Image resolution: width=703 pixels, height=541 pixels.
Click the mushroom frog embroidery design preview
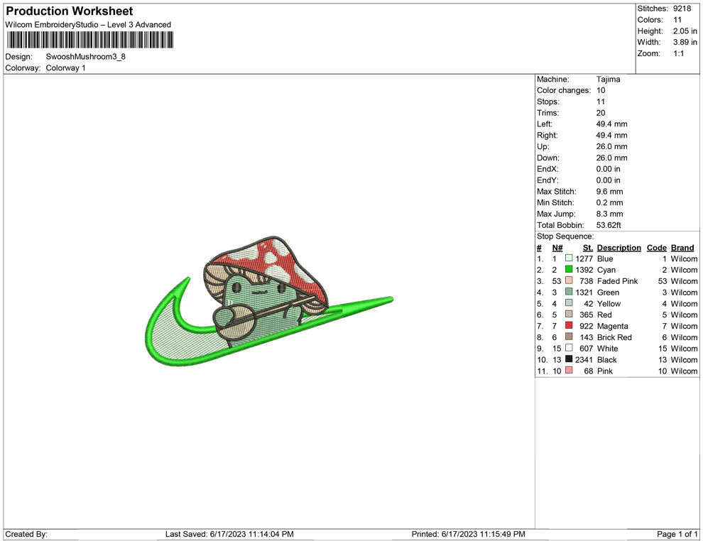point(269,301)
